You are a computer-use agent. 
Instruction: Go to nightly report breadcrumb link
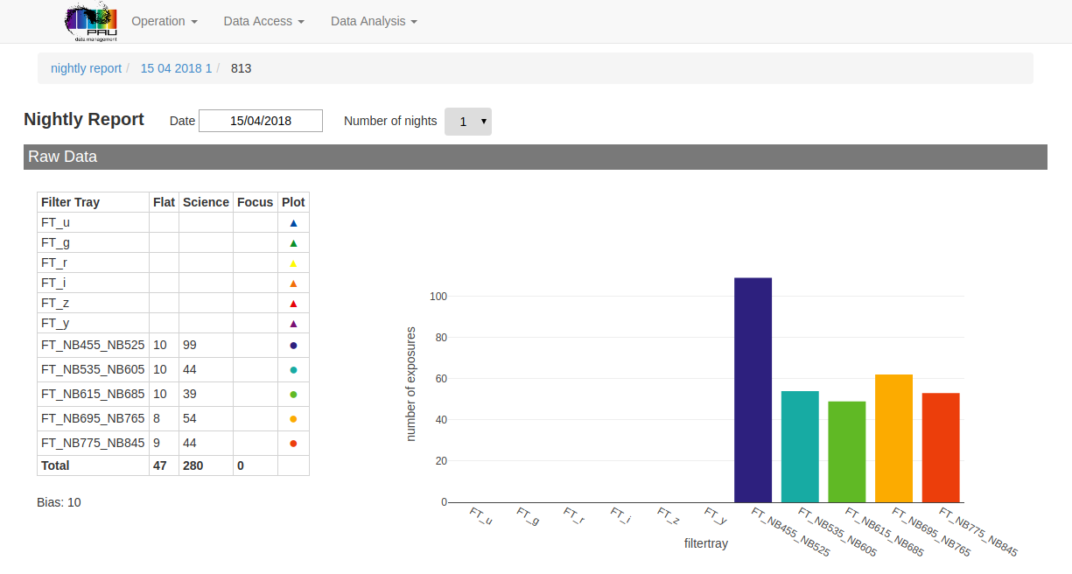click(x=86, y=68)
